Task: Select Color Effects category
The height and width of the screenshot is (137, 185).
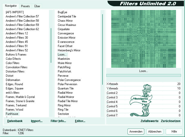Action: pos(13,59)
